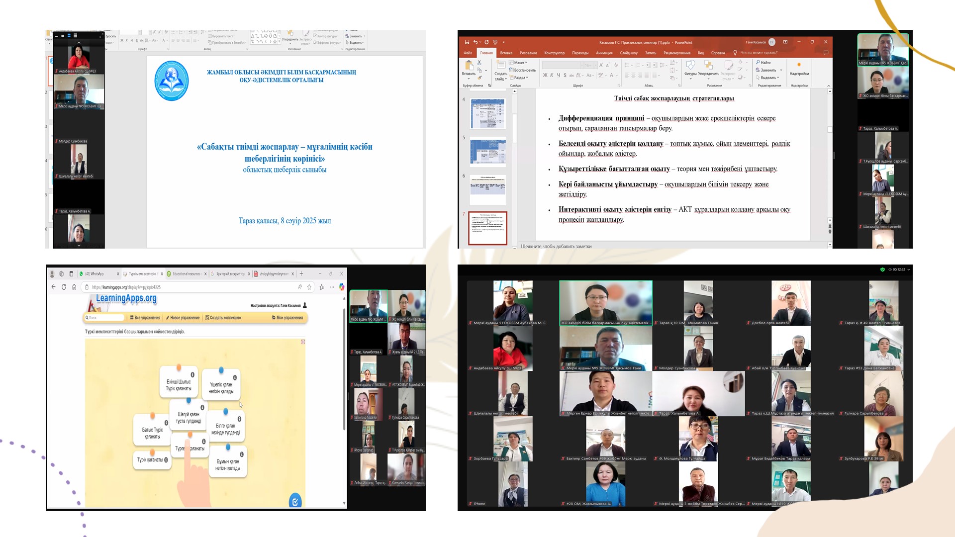955x537 pixels.
Task: Click Мои упражнения link on LearningApps
Action: click(x=287, y=318)
